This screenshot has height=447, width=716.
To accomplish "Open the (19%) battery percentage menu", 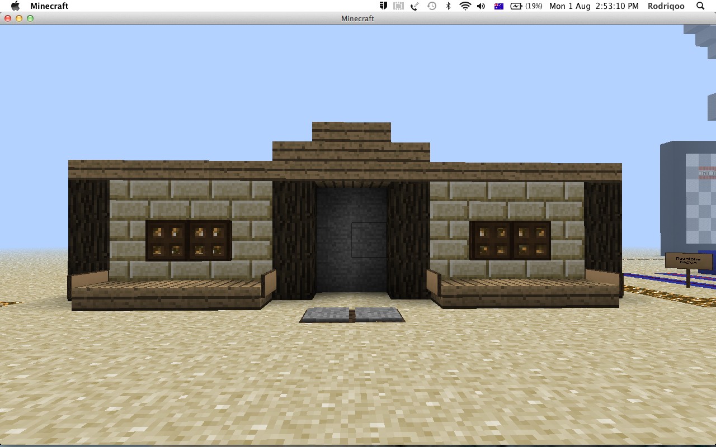I will tap(533, 6).
